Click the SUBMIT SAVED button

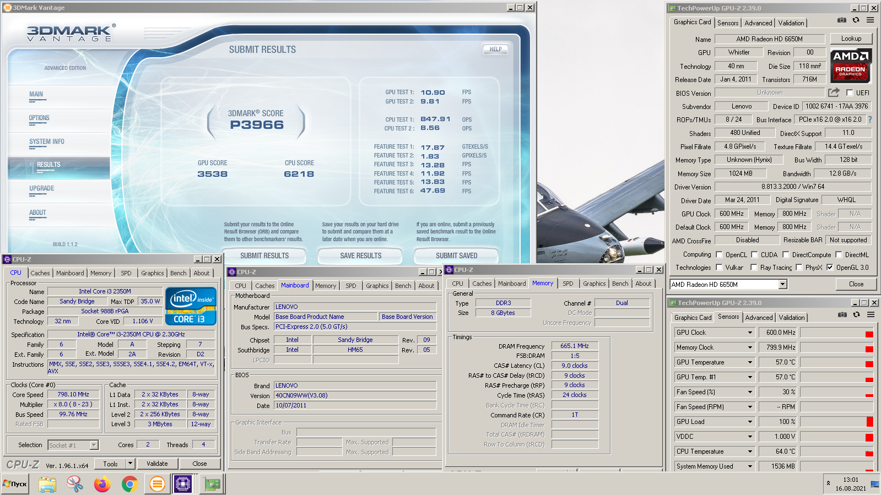pyautogui.click(x=457, y=255)
